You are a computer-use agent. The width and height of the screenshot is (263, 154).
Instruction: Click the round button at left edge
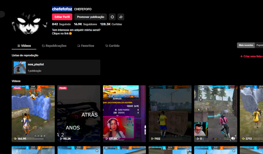click(2, 14)
